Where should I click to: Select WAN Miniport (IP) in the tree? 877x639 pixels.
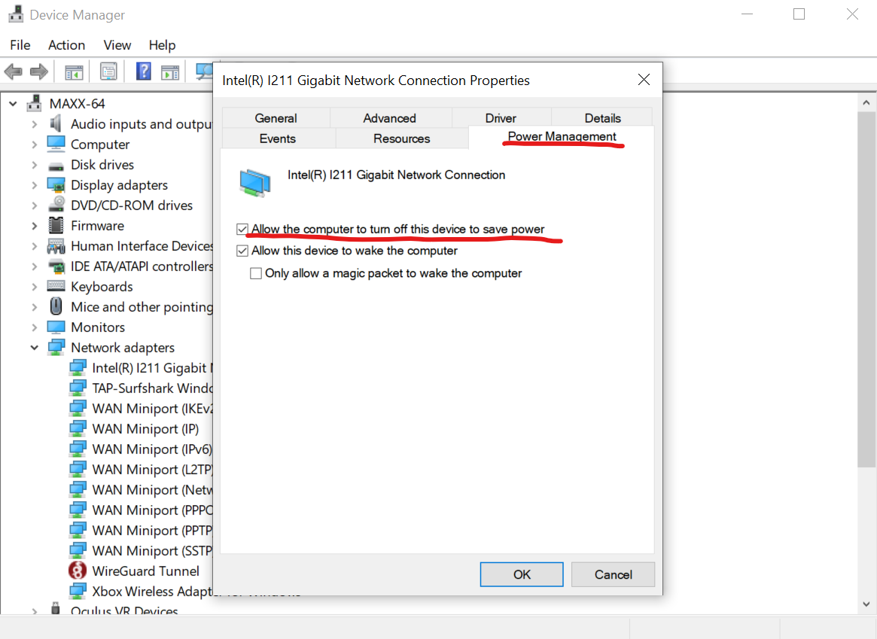coord(145,429)
